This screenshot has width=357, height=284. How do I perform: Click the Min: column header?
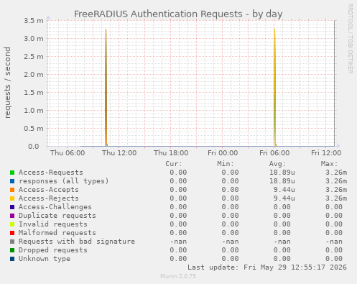coord(226,164)
